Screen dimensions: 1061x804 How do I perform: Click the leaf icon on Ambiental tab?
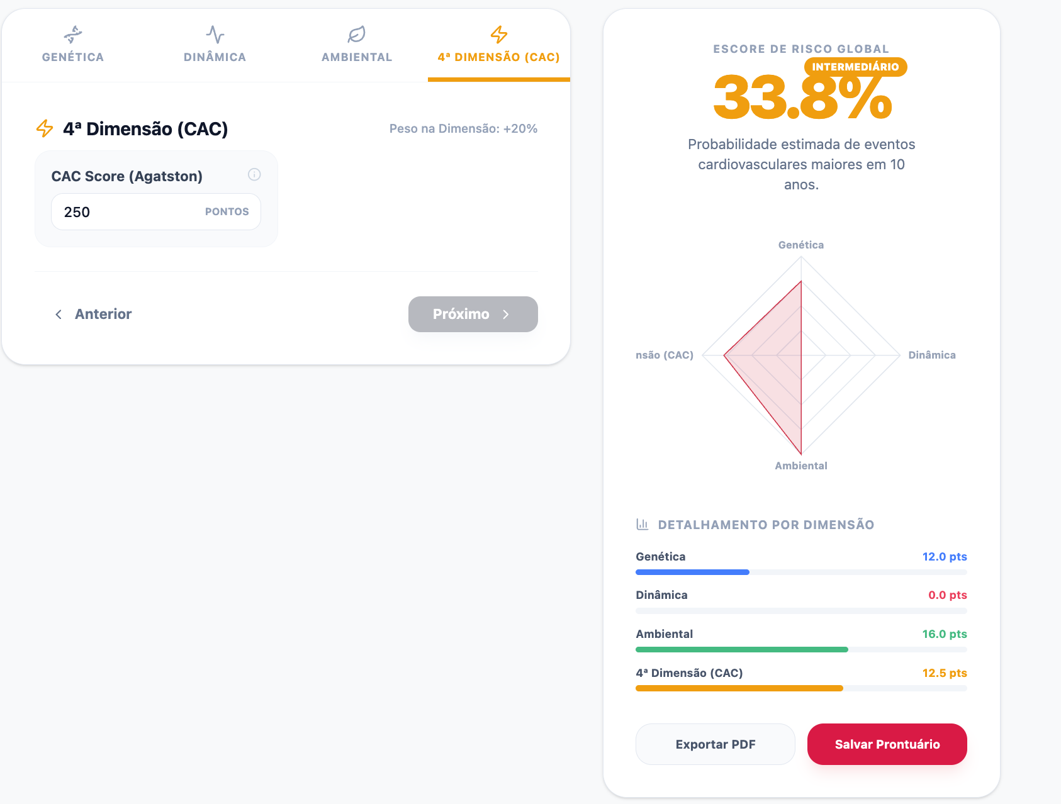click(x=357, y=34)
